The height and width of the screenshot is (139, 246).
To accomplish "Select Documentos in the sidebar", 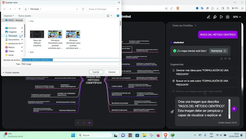I will 14,40.
